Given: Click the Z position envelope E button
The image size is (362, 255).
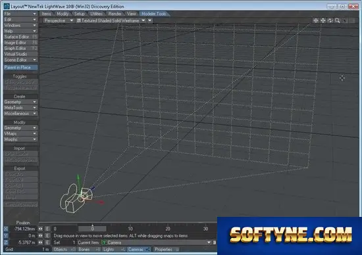Looking at the screenshot, I should (x=47, y=243).
